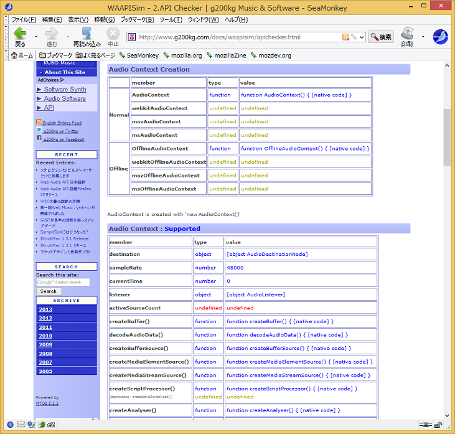Screen dimensions: 455x434
Task: Open the Software Synth sidebar link
Action: 65,90
